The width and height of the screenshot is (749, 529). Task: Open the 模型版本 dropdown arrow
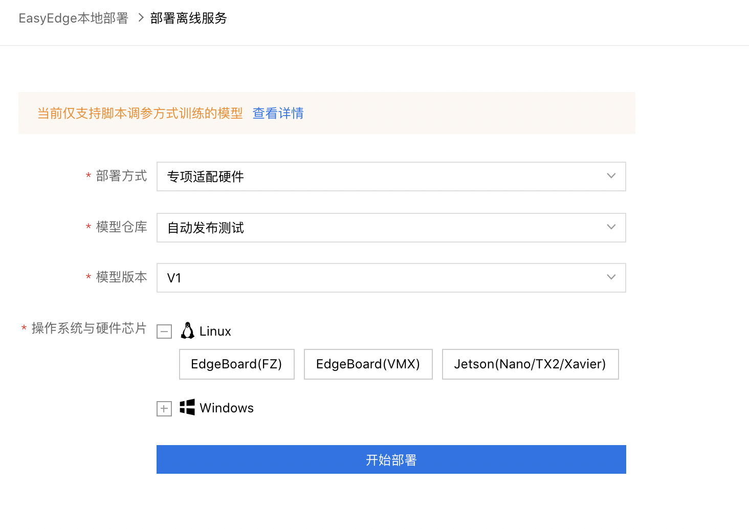point(611,277)
